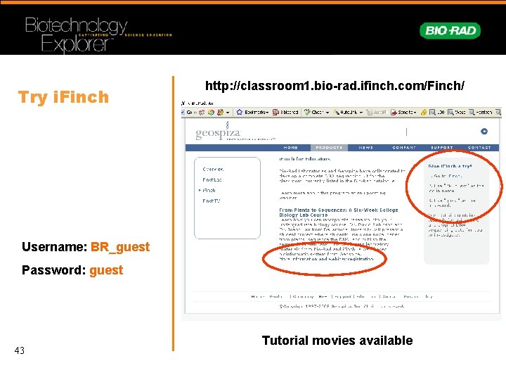Open the PRODUCTS navigation tab

(329, 148)
